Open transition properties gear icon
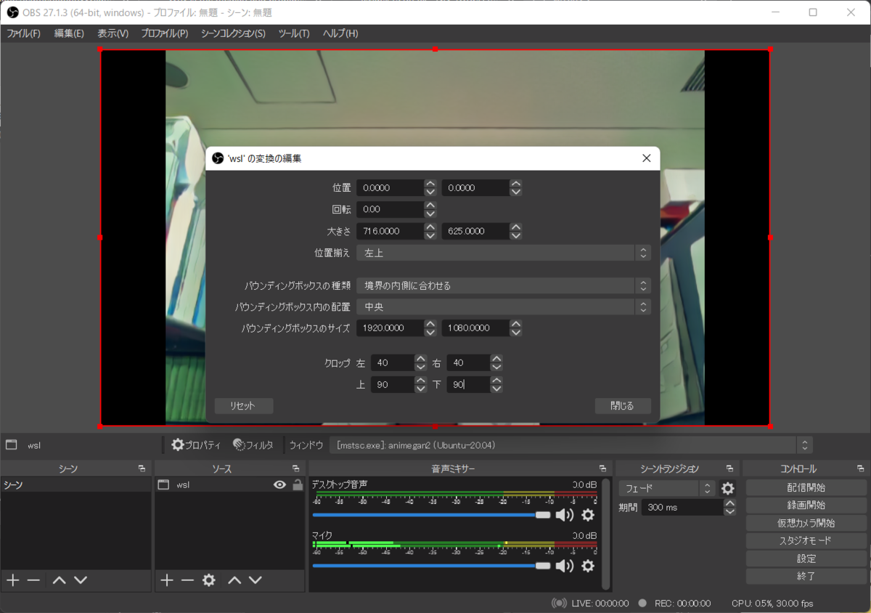 click(x=728, y=488)
